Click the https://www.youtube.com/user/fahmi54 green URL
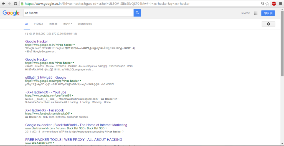The height and width of the screenshot is (146, 284). pyautogui.click(x=48, y=95)
